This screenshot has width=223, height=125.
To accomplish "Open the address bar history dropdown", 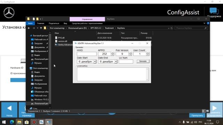I will (169, 28).
